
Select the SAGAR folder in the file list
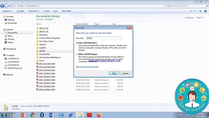(x=42, y=51)
